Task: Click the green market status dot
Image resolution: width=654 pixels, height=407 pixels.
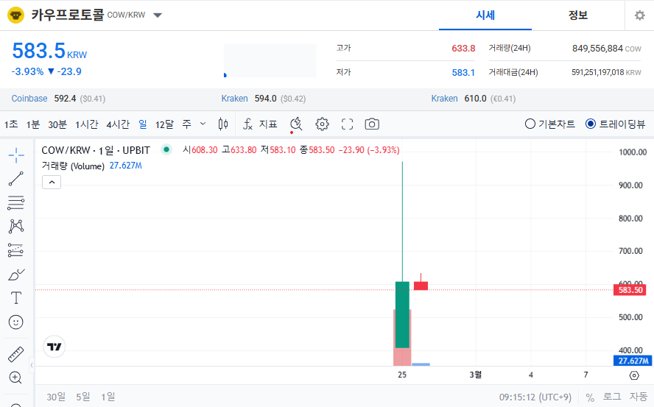Action: point(166,149)
